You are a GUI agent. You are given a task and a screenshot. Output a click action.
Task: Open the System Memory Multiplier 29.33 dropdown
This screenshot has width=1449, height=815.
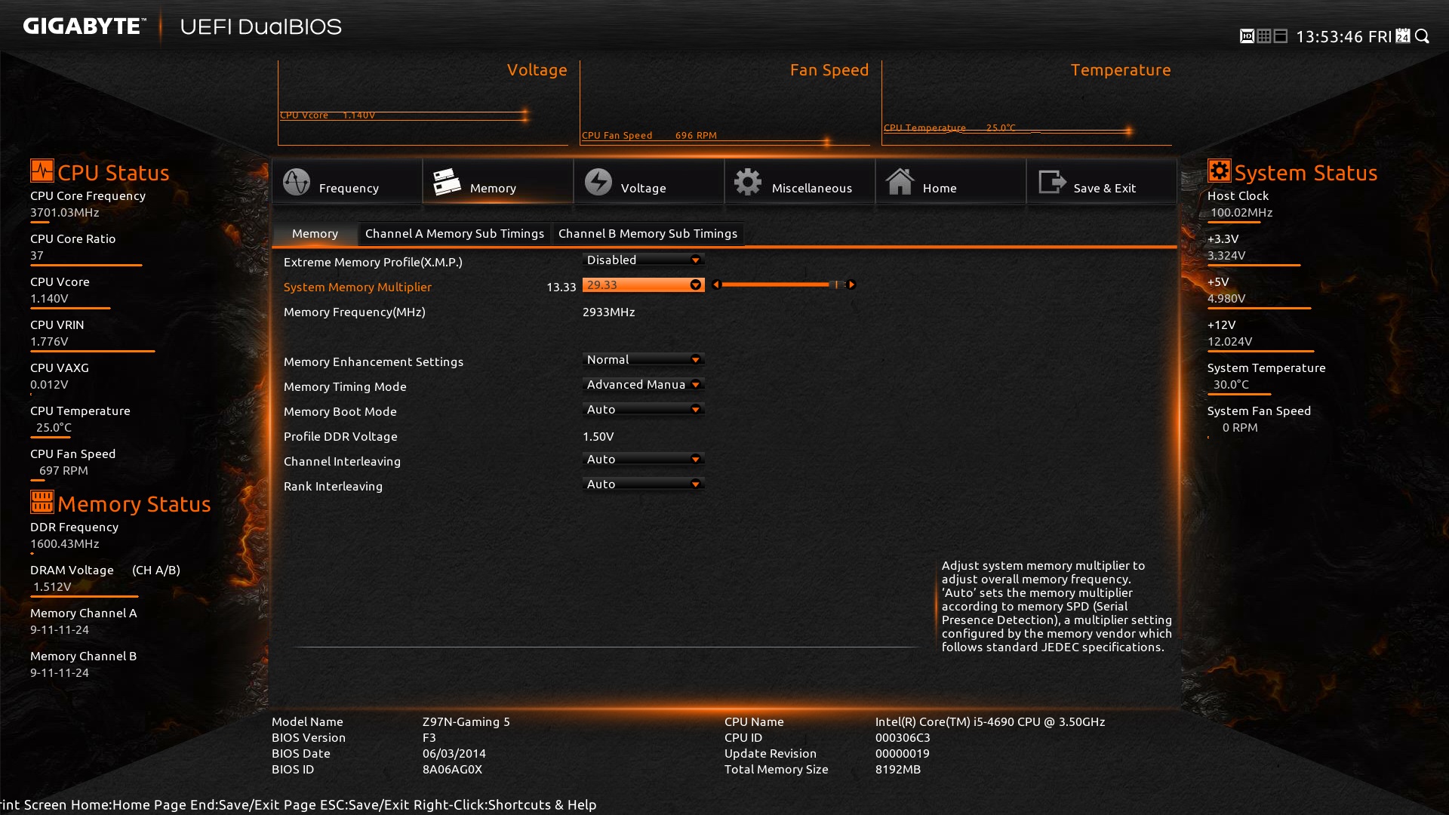[644, 284]
